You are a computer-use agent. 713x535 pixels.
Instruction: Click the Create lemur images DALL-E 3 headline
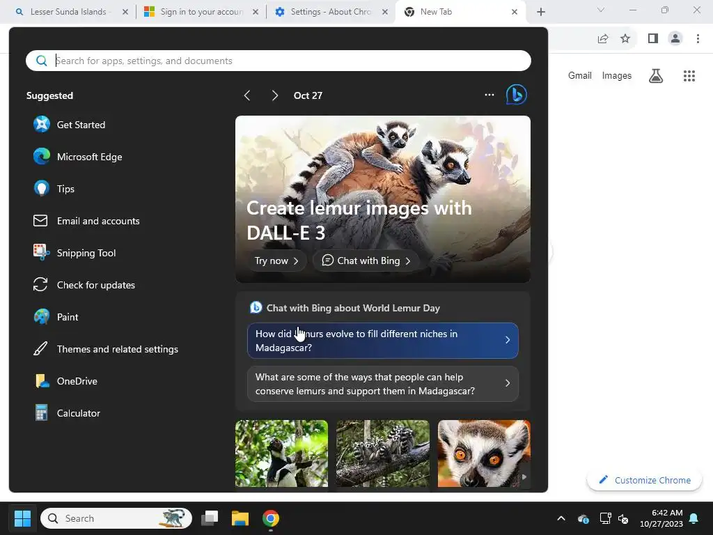click(359, 220)
